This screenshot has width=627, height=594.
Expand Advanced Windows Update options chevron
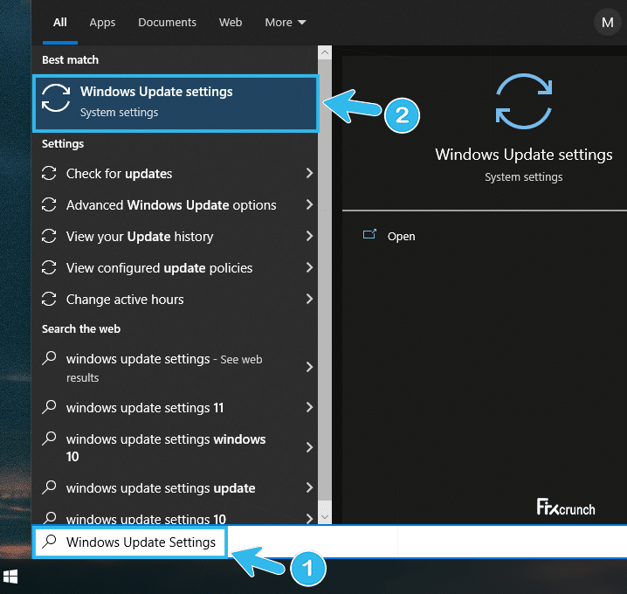(309, 204)
